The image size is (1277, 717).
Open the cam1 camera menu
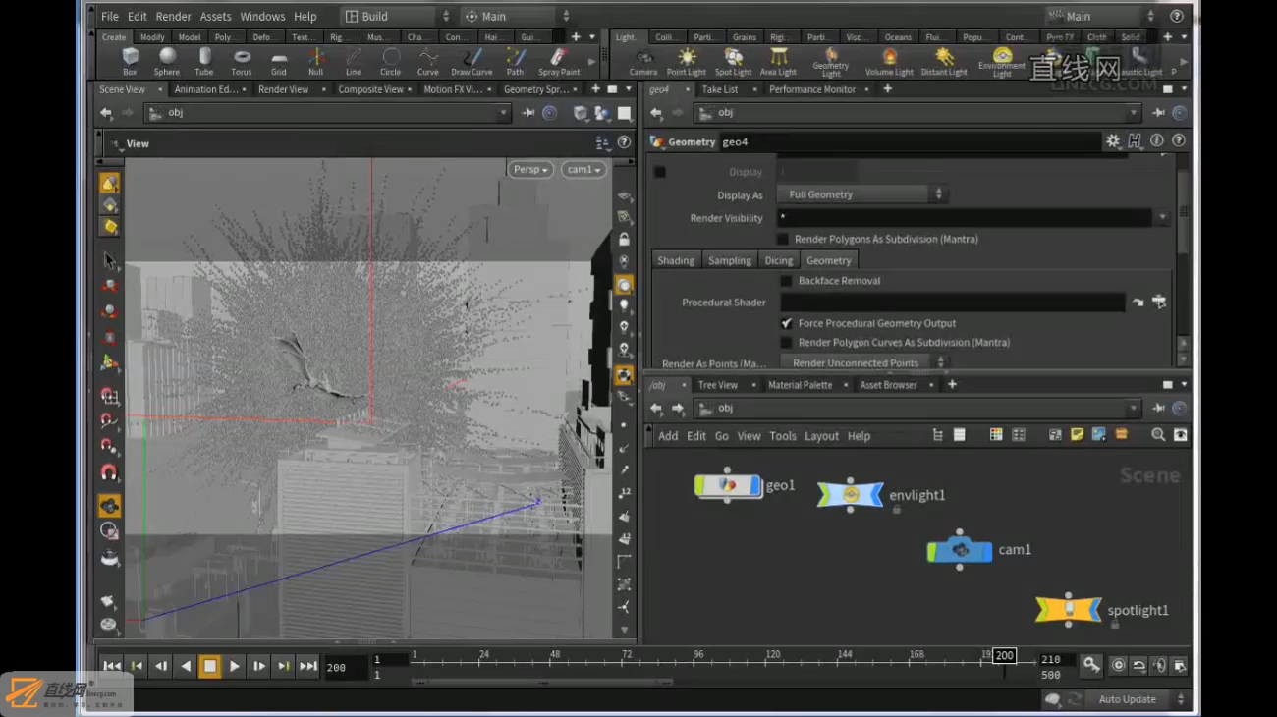tap(583, 169)
